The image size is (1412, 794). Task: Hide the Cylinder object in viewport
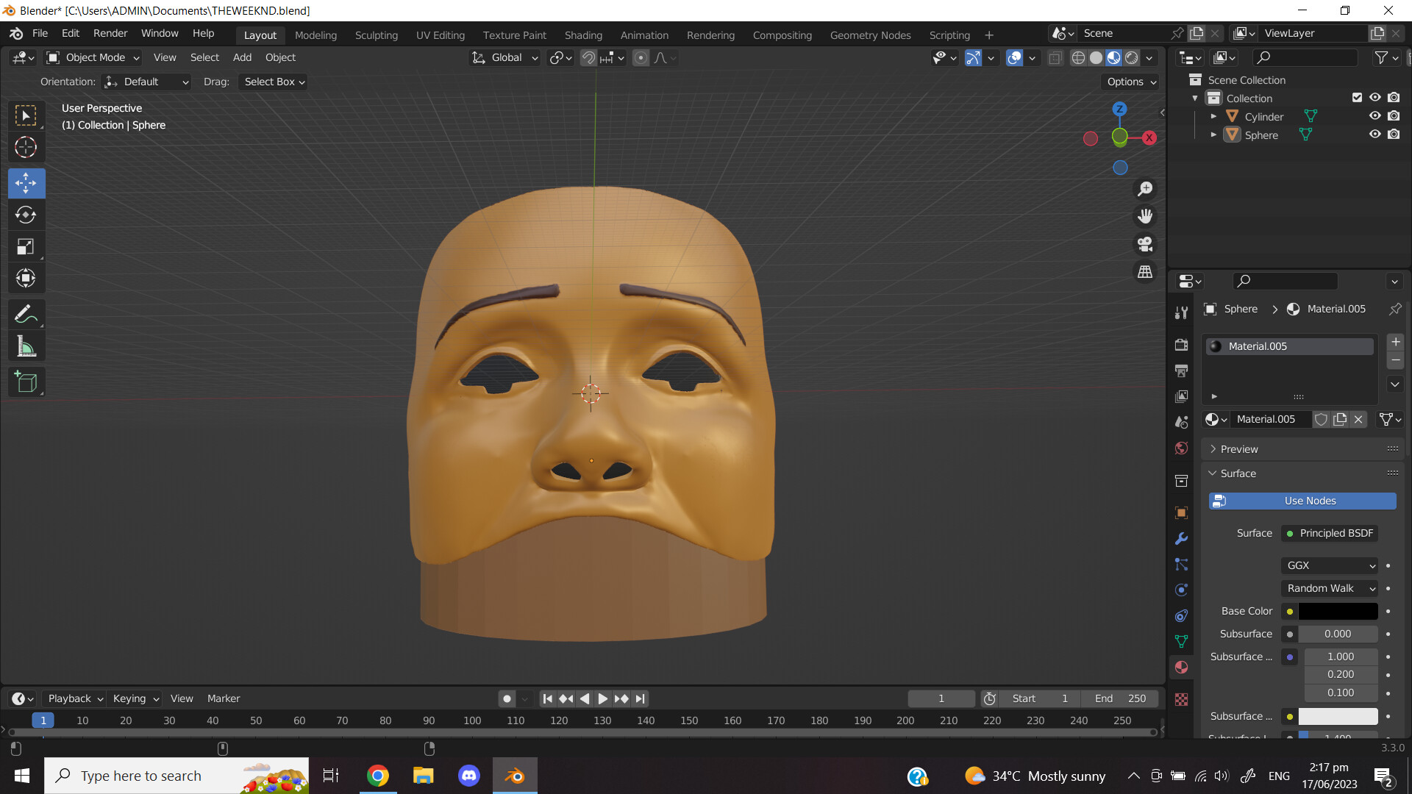coord(1374,115)
